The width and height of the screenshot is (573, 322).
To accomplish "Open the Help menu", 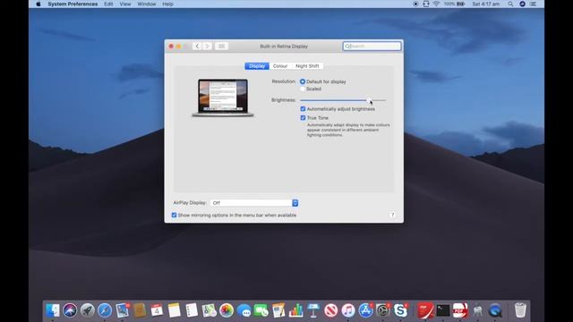I will pos(167,4).
